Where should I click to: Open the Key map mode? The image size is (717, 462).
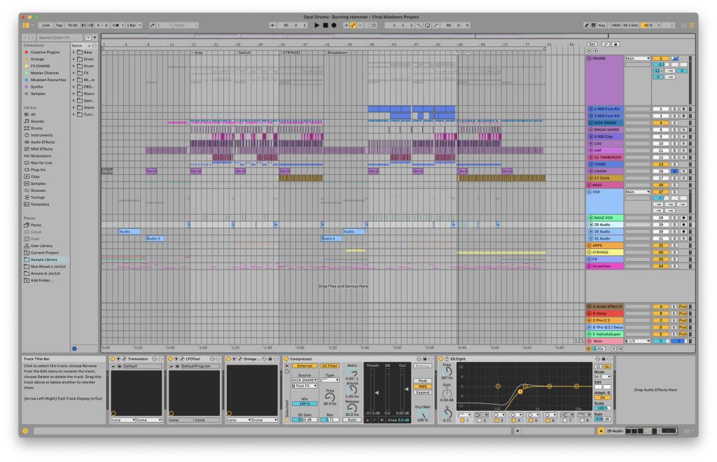(601, 25)
